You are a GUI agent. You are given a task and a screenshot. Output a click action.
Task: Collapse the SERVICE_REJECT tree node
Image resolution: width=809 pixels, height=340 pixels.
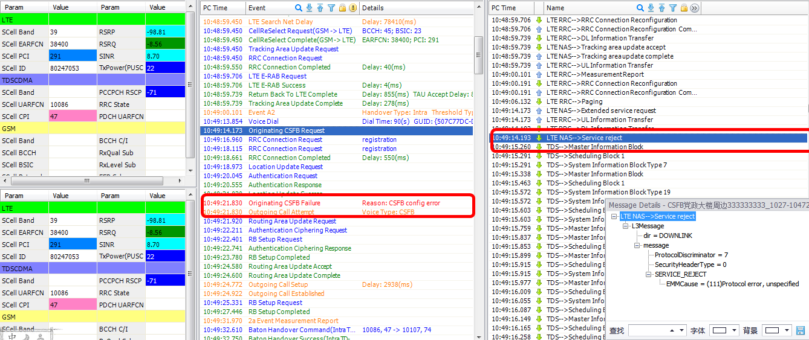tap(649, 274)
